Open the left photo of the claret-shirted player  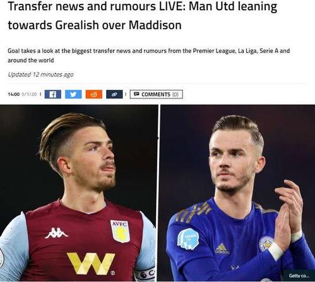click(78, 192)
